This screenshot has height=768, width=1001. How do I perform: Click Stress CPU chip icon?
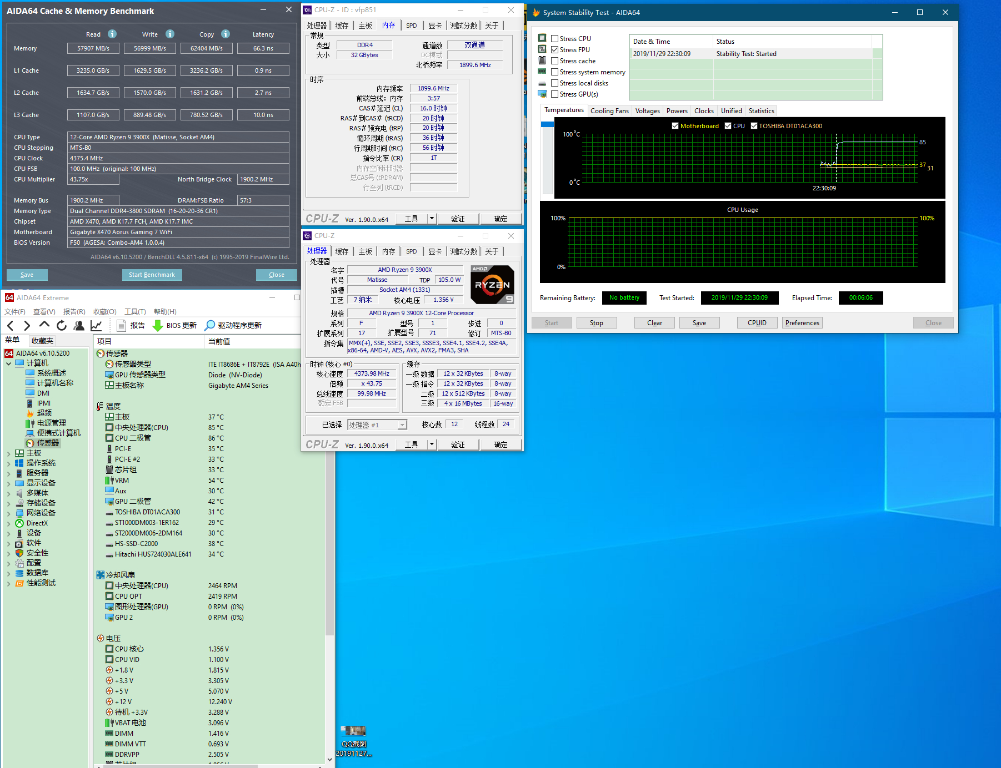tap(542, 38)
